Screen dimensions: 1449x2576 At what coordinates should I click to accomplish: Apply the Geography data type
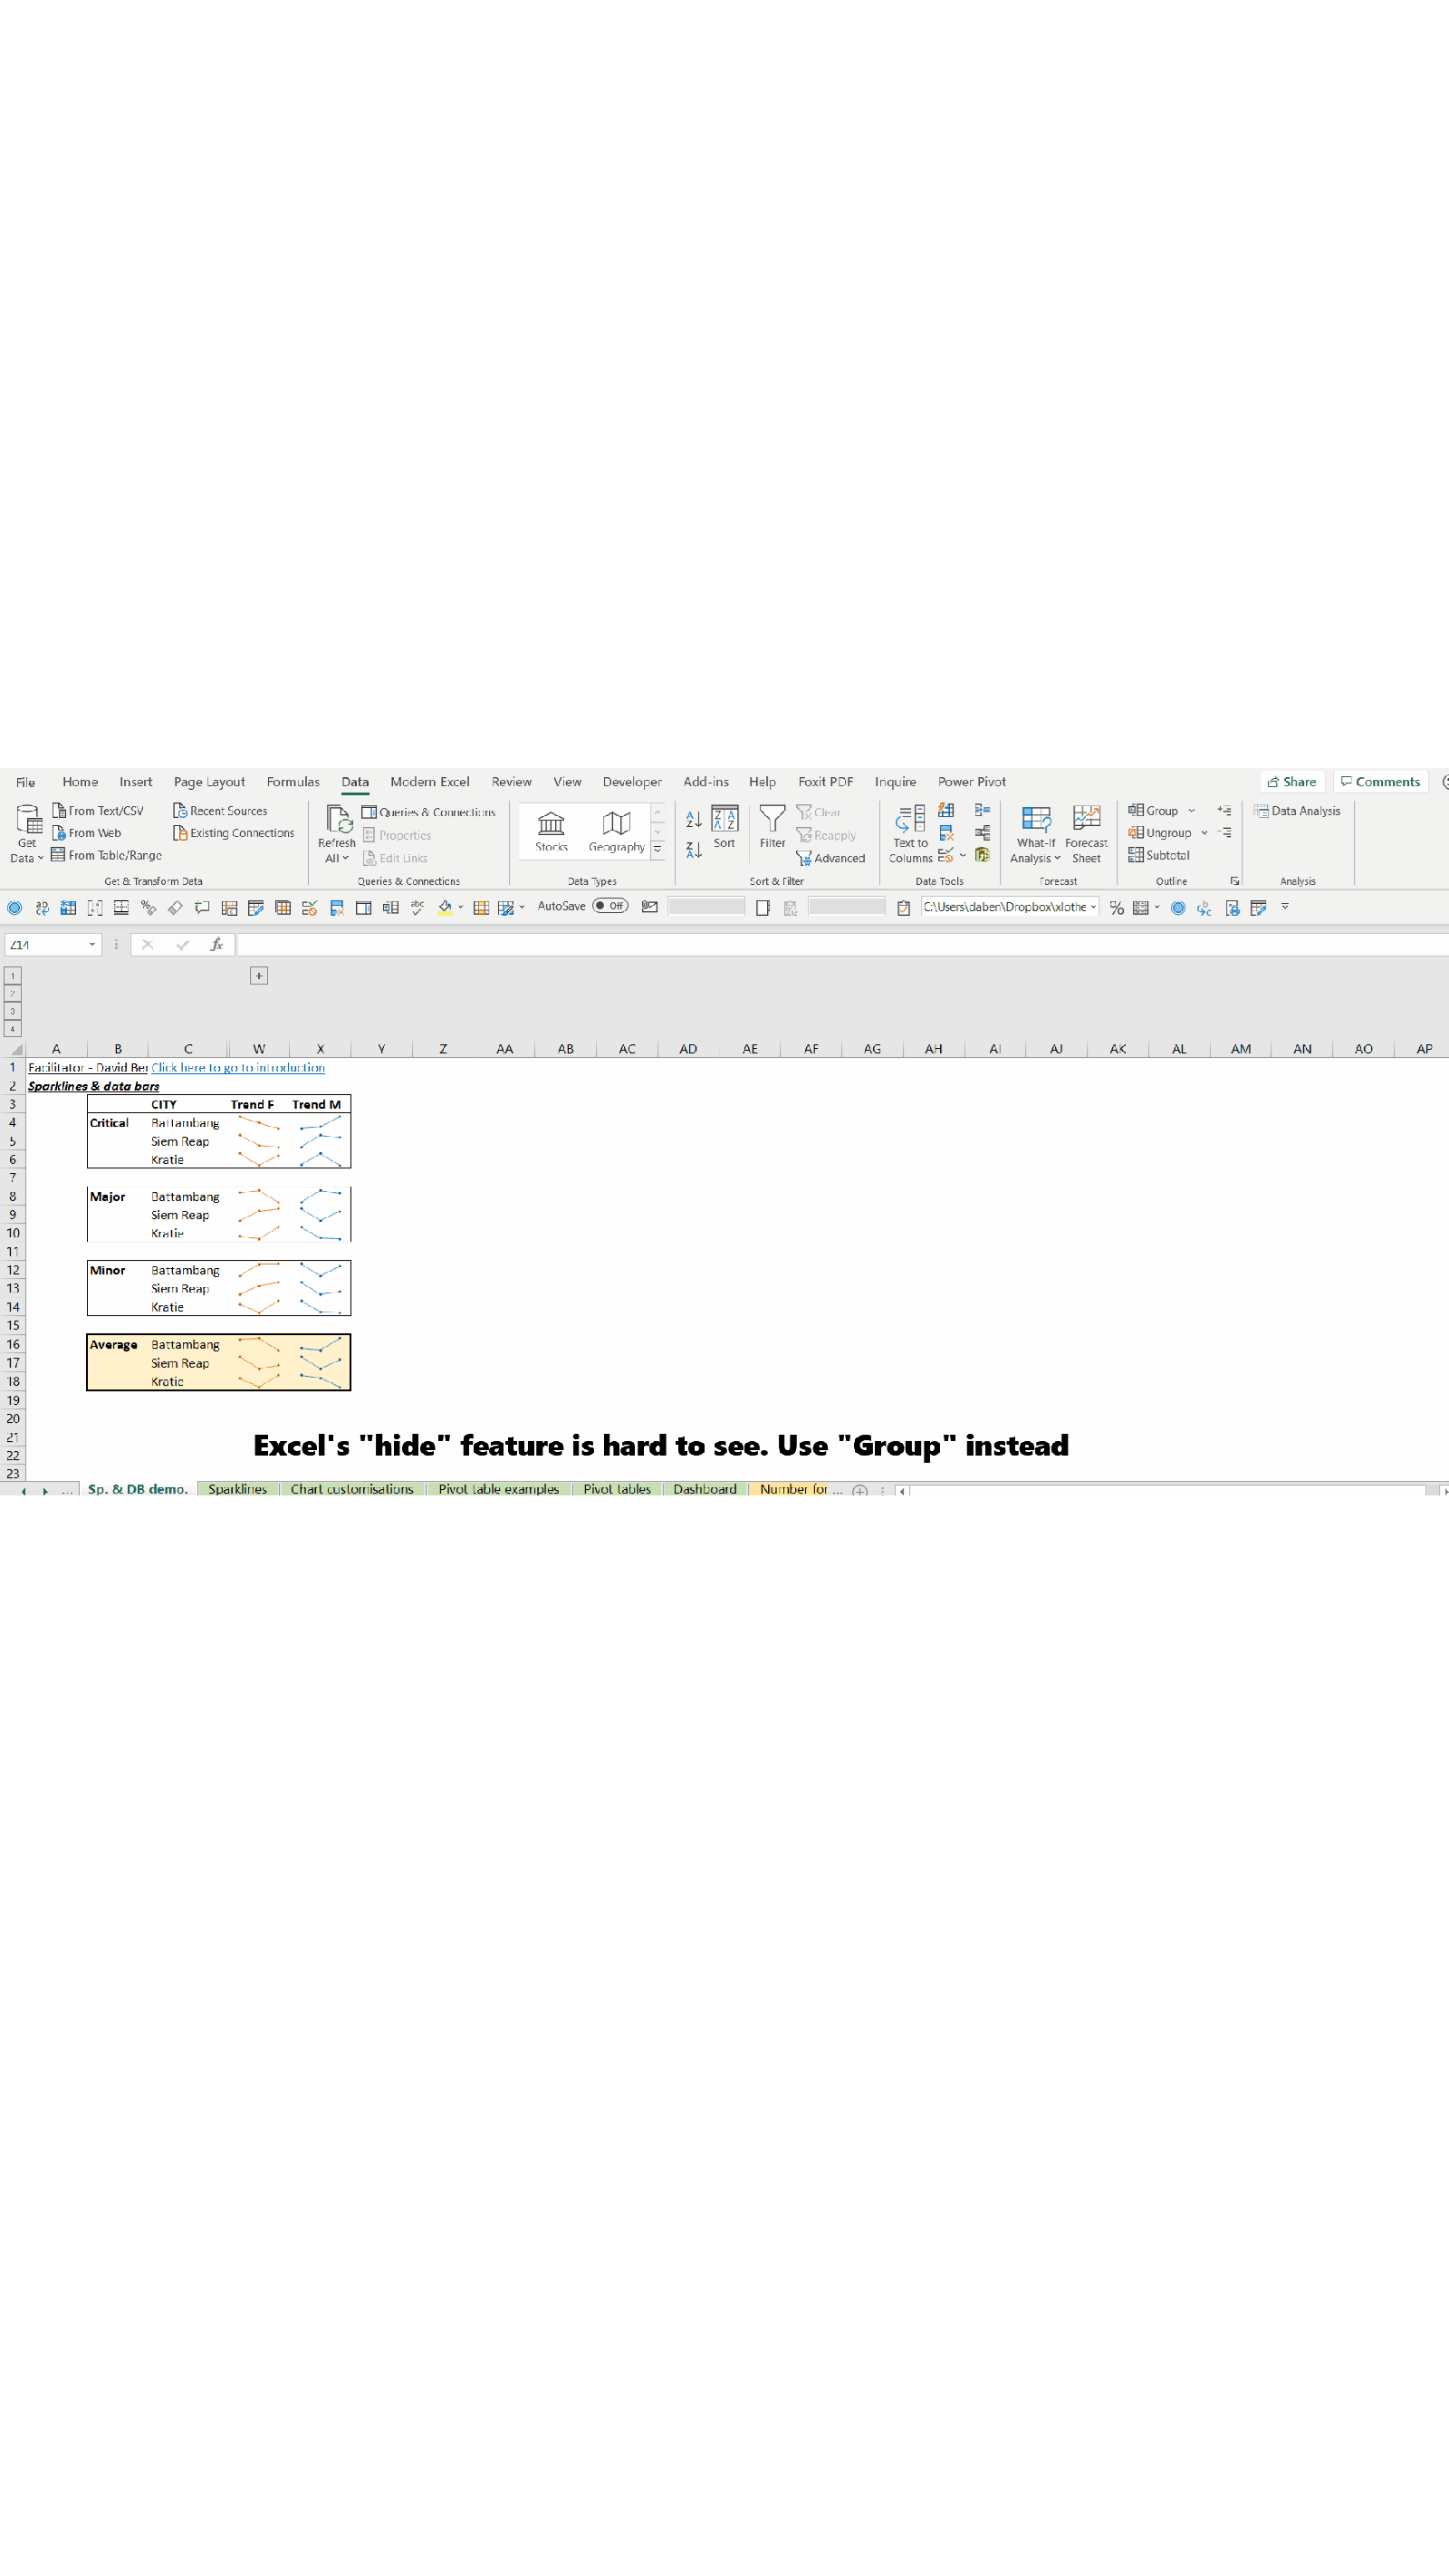click(615, 830)
